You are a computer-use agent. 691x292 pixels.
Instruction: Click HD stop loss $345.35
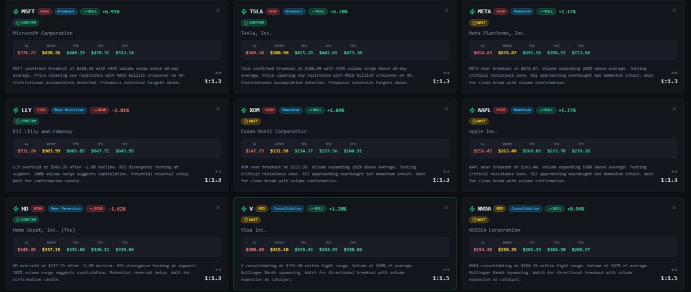coord(27,250)
